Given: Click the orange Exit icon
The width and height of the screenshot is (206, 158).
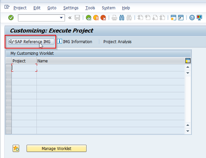Looking at the screenshot, I should click(96, 18).
